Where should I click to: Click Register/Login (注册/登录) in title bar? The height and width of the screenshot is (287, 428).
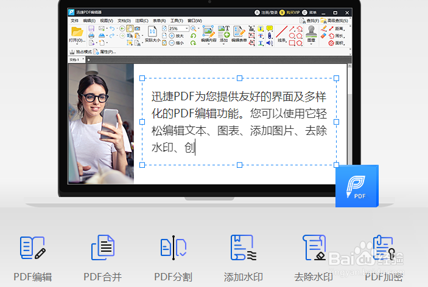pyautogui.click(x=267, y=13)
